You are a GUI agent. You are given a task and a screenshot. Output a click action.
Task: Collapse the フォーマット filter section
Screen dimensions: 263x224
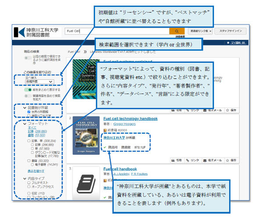tap(25, 124)
